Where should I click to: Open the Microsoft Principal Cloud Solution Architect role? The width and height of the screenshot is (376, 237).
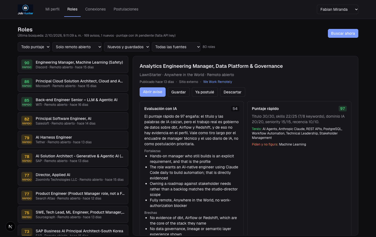[x=73, y=83]
